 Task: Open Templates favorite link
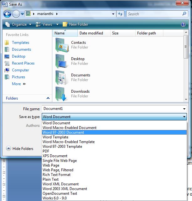click(21, 43)
